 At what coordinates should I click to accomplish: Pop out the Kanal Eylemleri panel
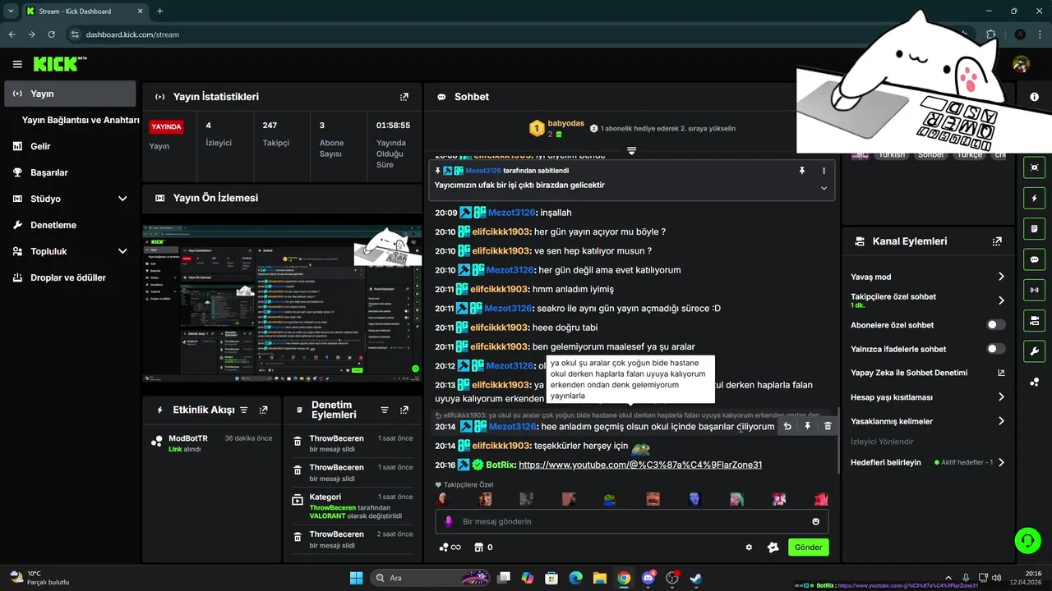click(x=997, y=241)
